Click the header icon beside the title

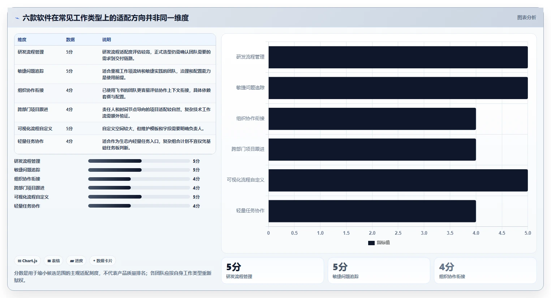[x=17, y=18]
